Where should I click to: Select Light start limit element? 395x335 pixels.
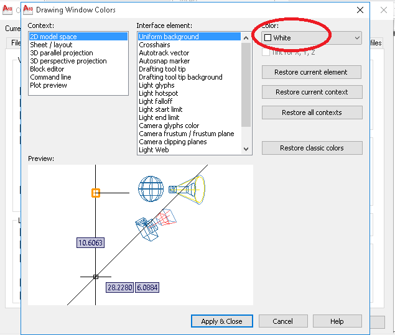pyautogui.click(x=189, y=109)
